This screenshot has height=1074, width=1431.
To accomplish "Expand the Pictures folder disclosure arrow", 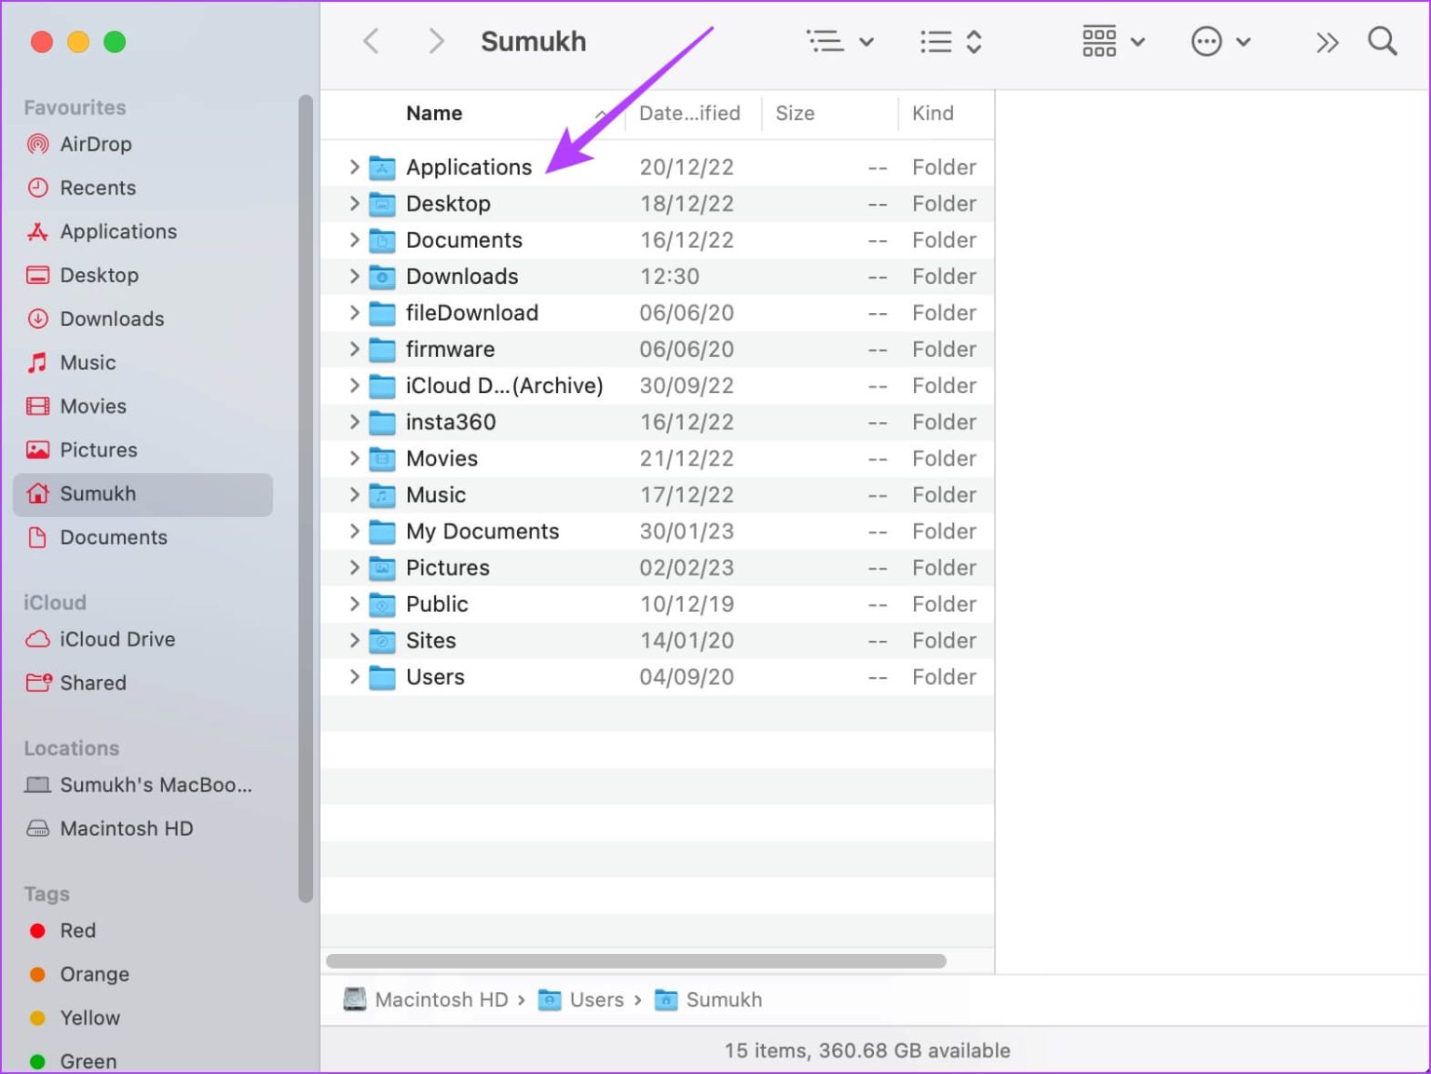I will click(x=354, y=567).
